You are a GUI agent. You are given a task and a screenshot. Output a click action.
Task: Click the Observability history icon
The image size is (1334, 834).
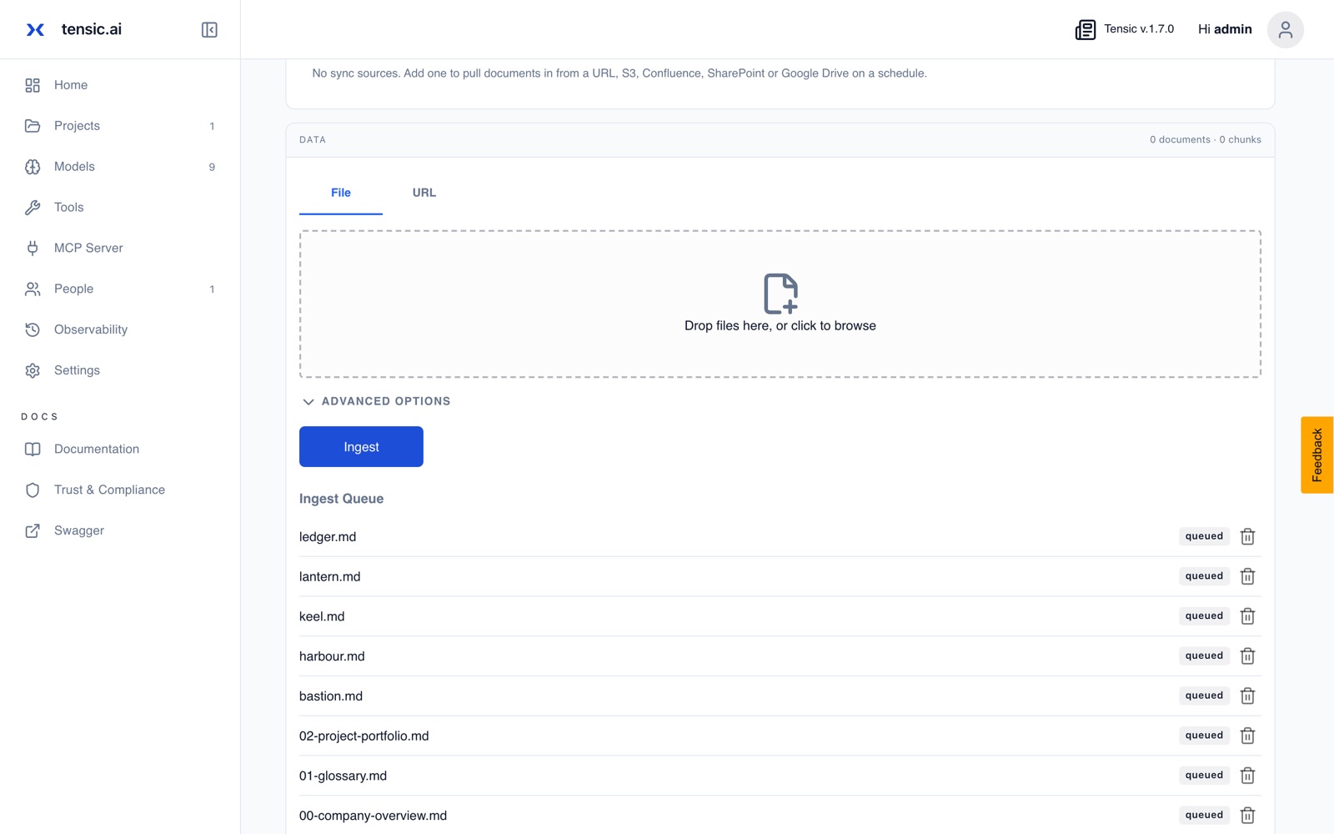click(33, 329)
